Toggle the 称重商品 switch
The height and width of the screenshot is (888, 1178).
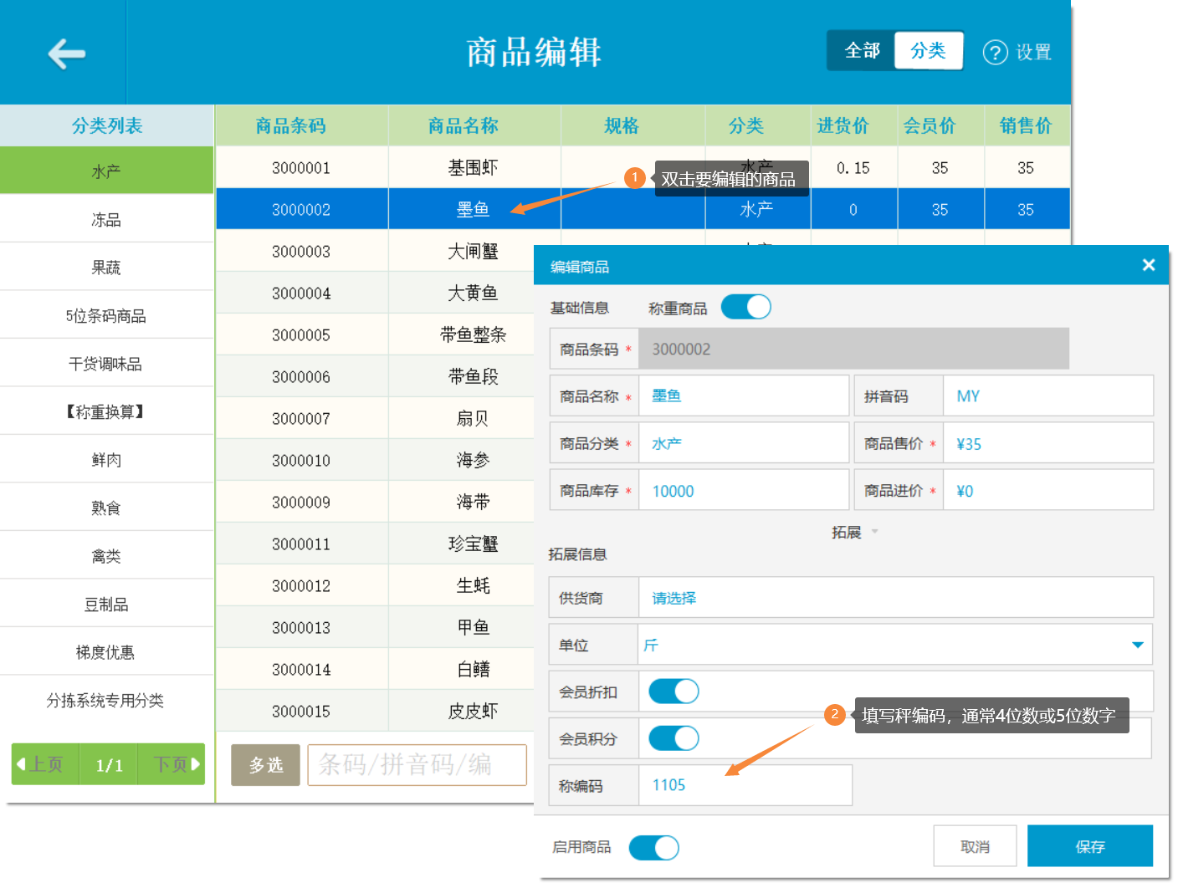pos(745,307)
